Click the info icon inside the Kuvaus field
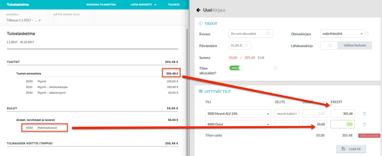The height and width of the screenshot is (156, 382). coord(268,34)
